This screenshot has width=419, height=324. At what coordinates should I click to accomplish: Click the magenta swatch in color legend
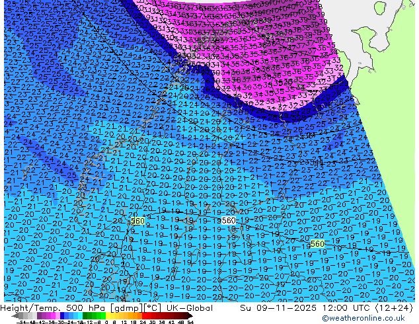click(53, 316)
